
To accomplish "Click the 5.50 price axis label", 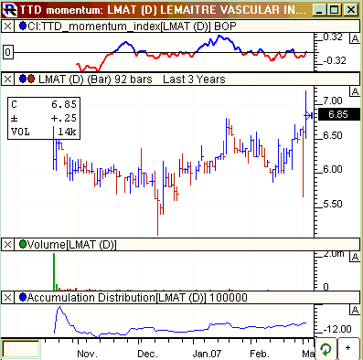I will [333, 204].
